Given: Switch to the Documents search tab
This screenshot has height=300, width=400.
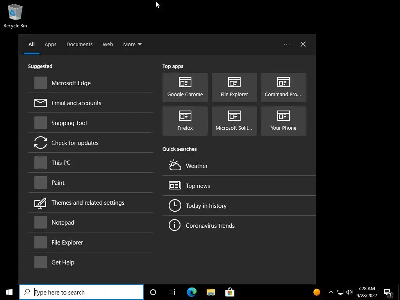Looking at the screenshot, I should pos(79,45).
